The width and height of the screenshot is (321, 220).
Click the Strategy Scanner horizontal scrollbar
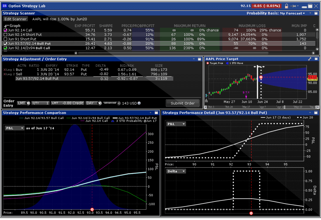point(173,53)
